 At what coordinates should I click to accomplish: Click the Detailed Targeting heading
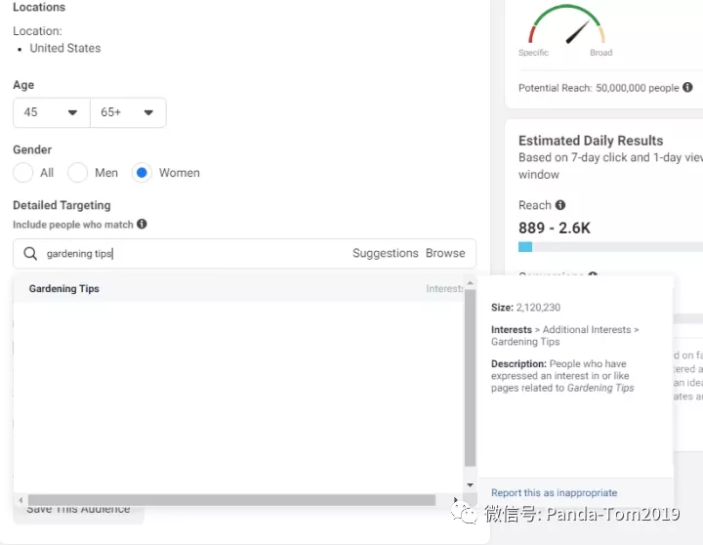[x=62, y=205]
